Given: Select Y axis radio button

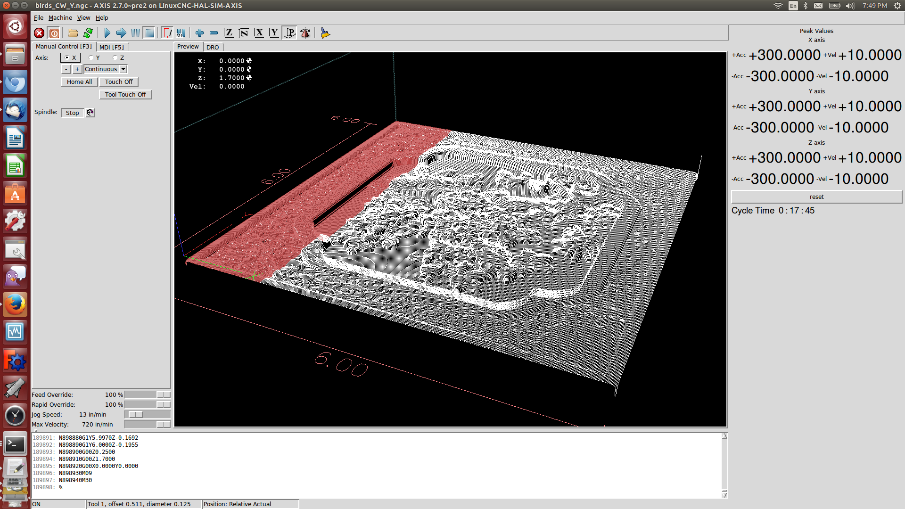Looking at the screenshot, I should point(94,57).
